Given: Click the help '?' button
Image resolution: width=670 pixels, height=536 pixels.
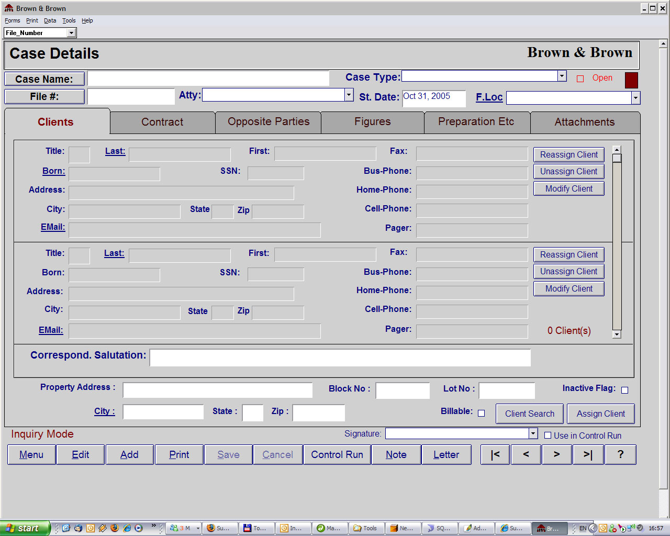Looking at the screenshot, I should click(620, 454).
